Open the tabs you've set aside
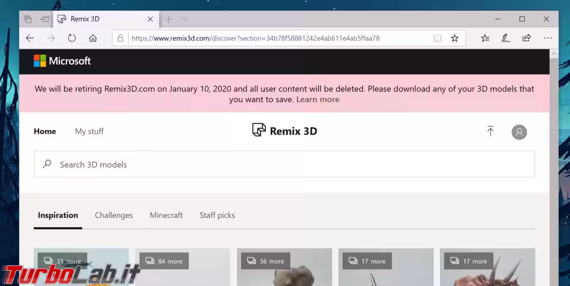 click(x=28, y=19)
